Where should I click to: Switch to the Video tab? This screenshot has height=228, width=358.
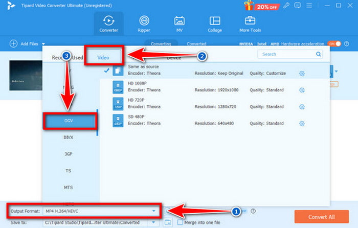click(103, 58)
